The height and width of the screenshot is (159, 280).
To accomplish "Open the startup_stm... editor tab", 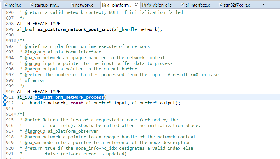I will (45, 5).
